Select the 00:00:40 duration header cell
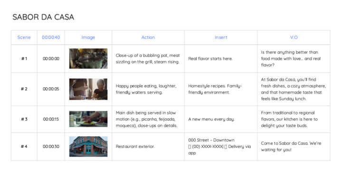The height and width of the screenshot is (175, 342). (x=51, y=37)
